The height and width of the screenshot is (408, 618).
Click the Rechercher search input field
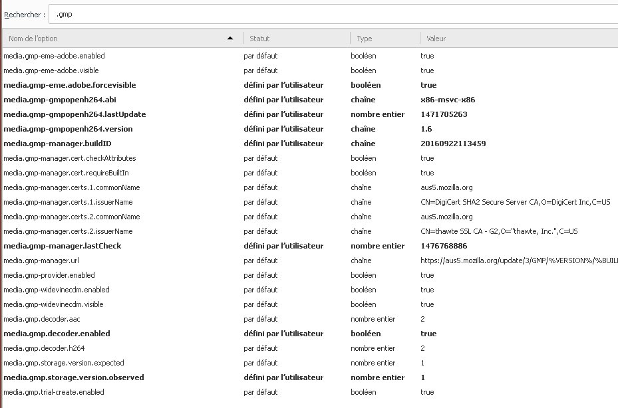pos(333,14)
